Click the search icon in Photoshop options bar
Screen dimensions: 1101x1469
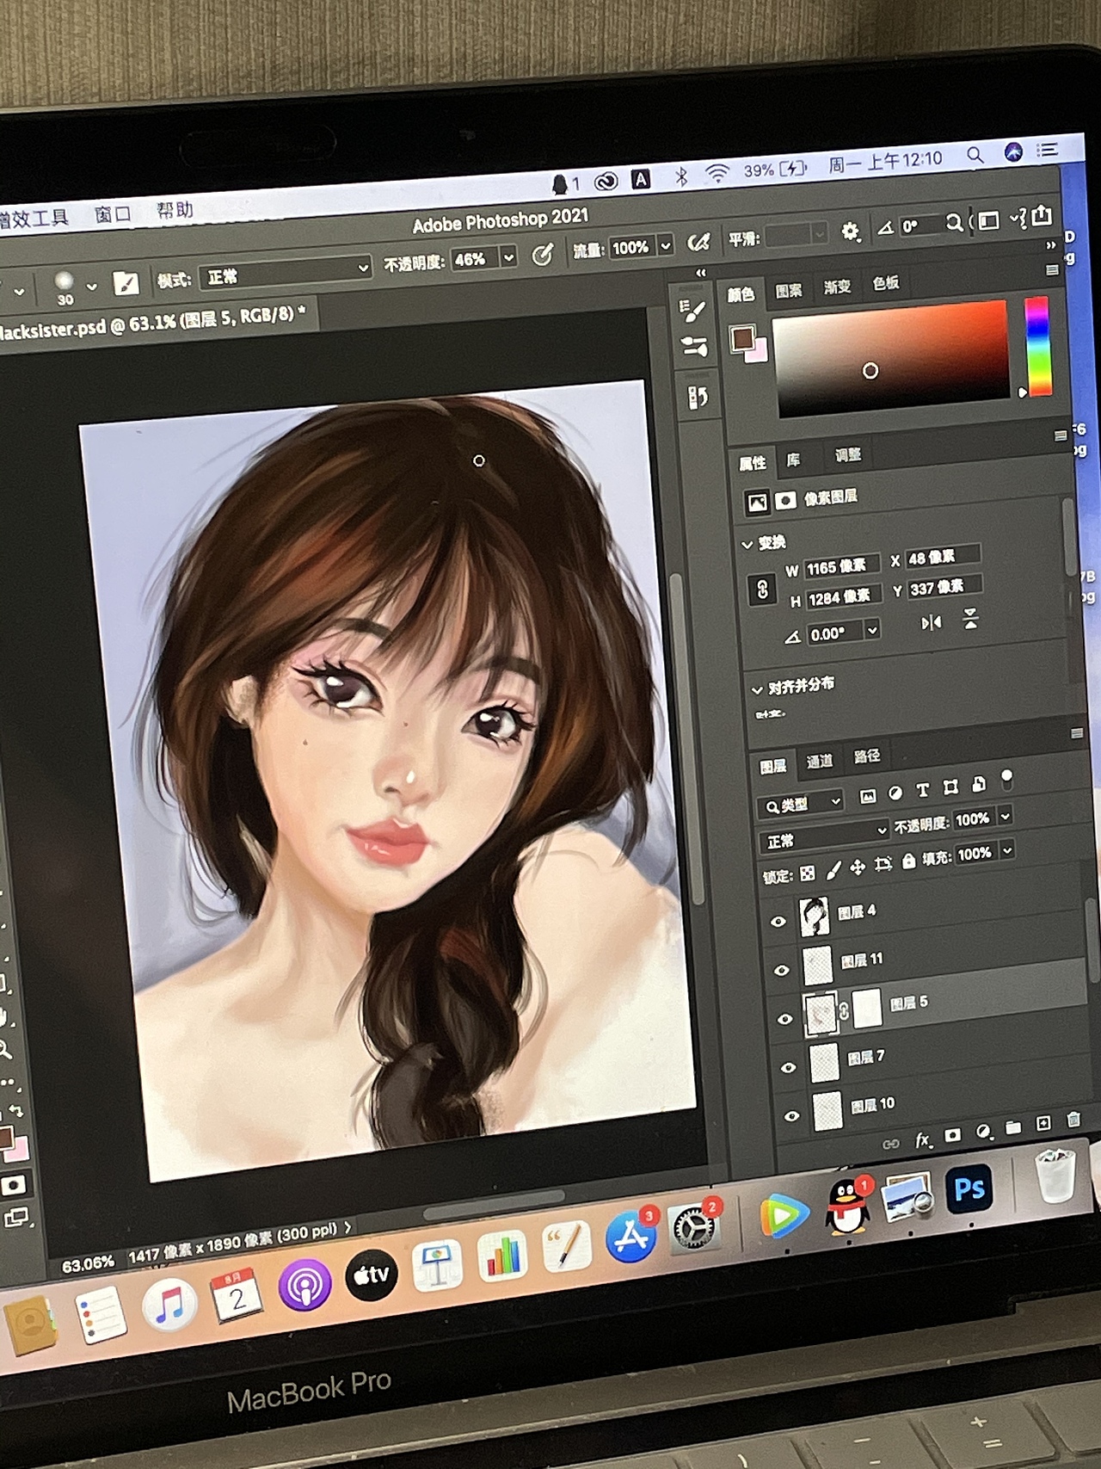(954, 223)
